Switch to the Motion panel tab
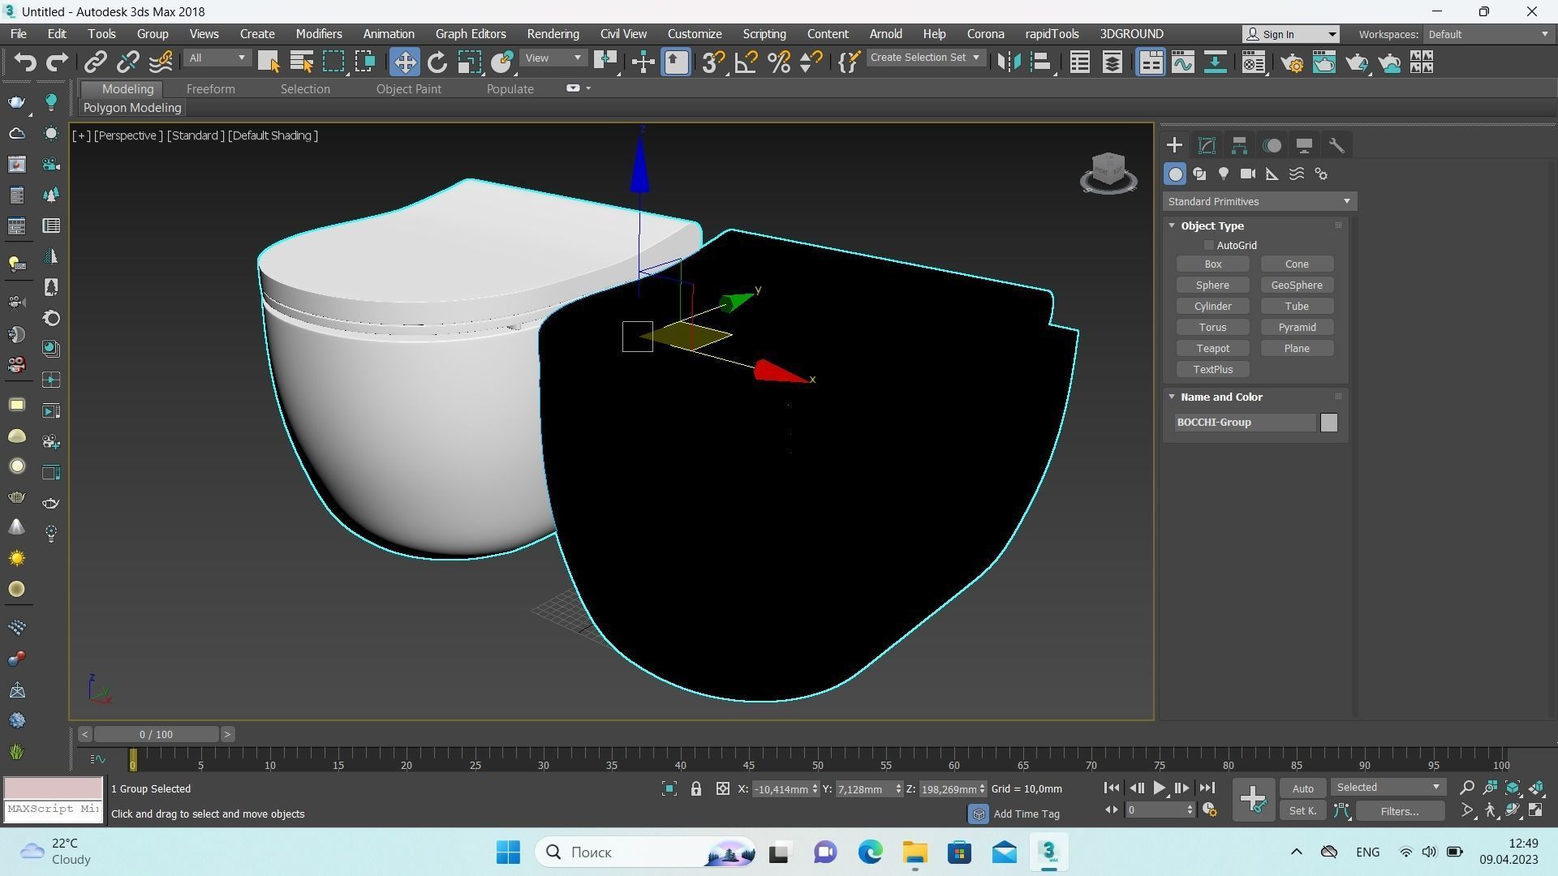The height and width of the screenshot is (876, 1558). coord(1272,146)
